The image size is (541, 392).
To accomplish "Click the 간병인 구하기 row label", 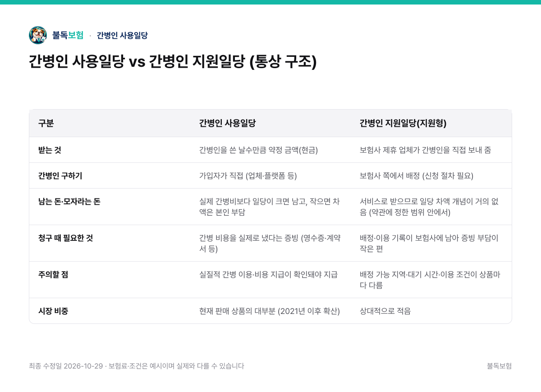I will click(x=60, y=175).
